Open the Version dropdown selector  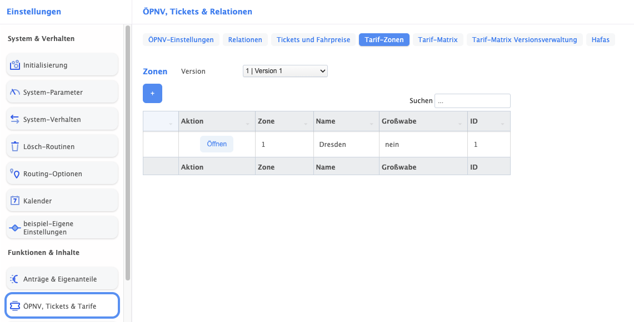coord(285,71)
